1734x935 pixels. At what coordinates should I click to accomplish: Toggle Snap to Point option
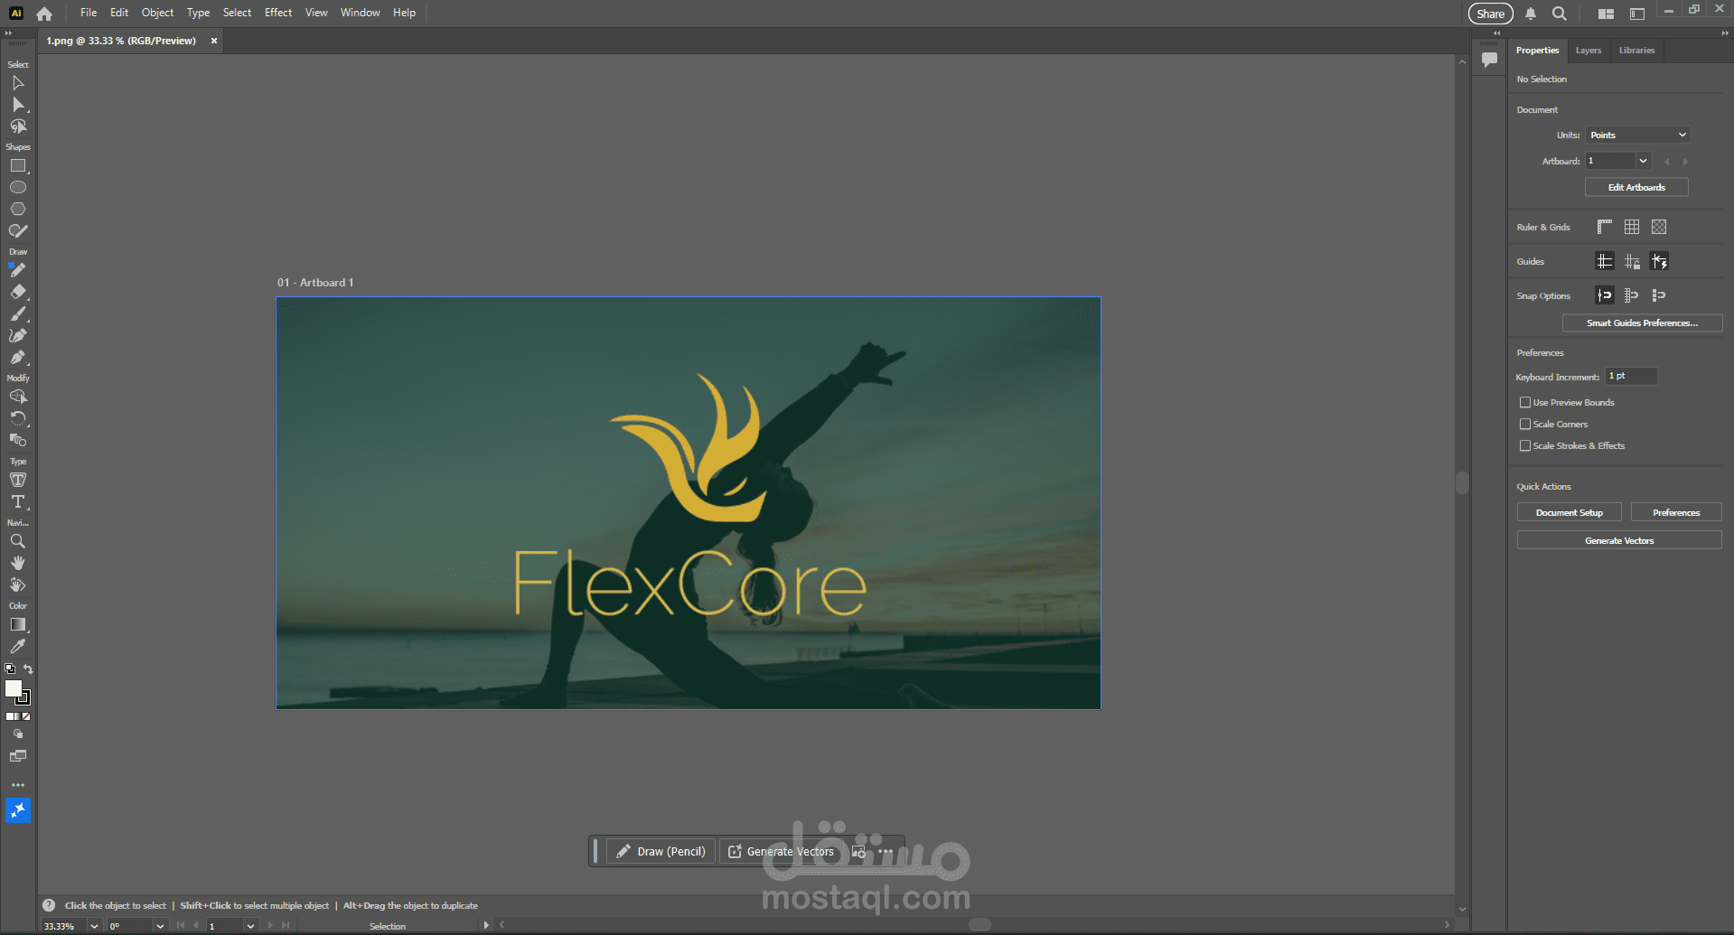1605,295
